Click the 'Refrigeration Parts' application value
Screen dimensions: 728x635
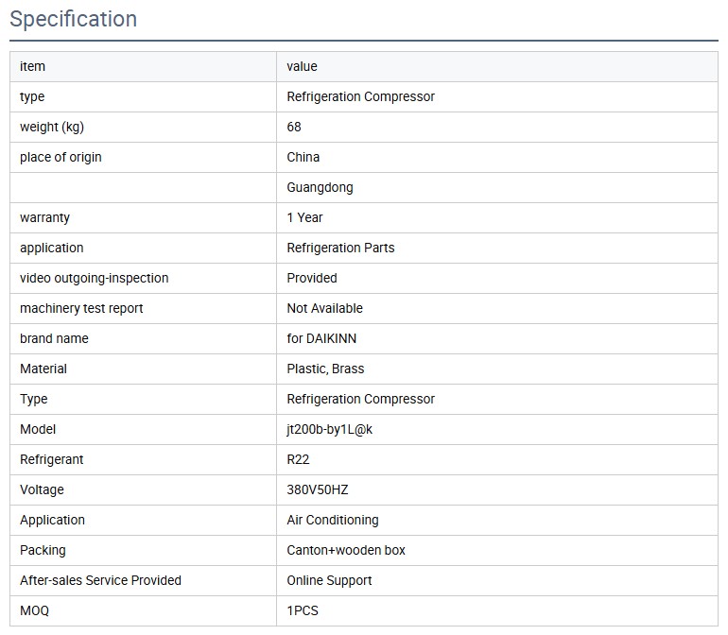[340, 248]
